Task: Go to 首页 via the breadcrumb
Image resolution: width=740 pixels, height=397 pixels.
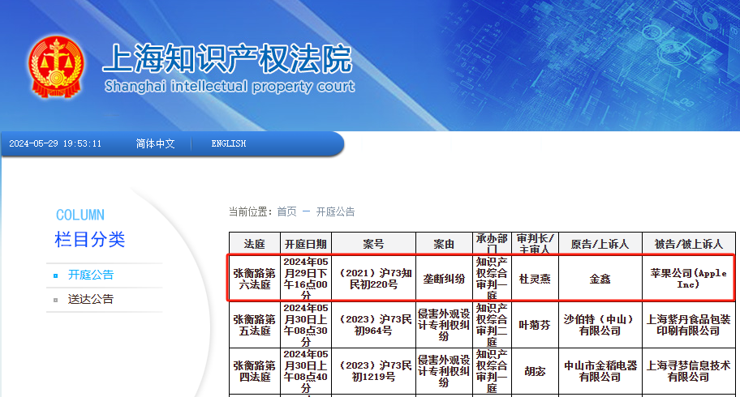Action: [286, 212]
